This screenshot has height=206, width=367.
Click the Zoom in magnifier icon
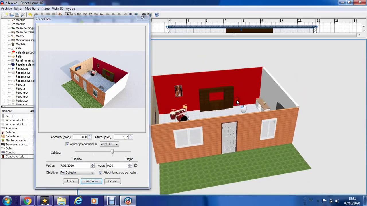[130, 14]
